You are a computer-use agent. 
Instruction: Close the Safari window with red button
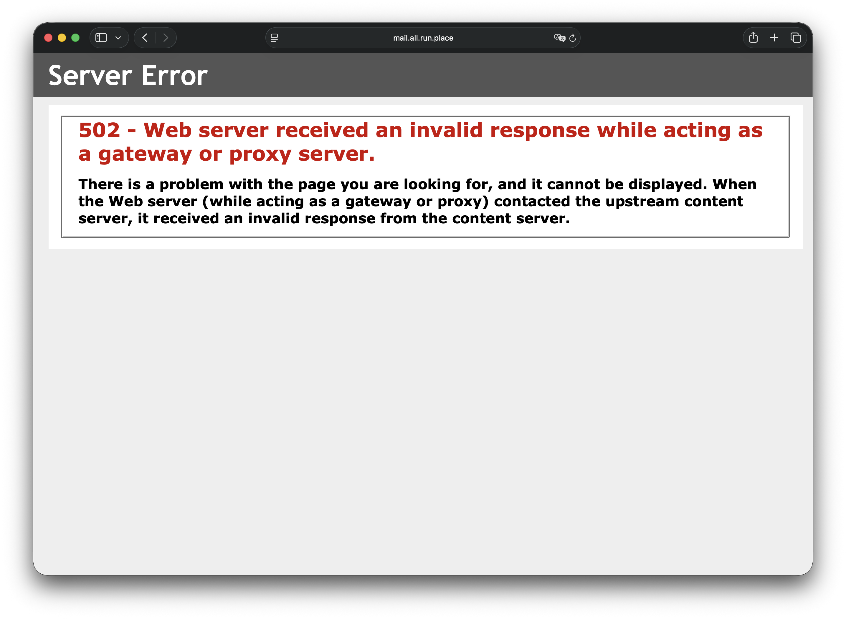click(x=48, y=38)
